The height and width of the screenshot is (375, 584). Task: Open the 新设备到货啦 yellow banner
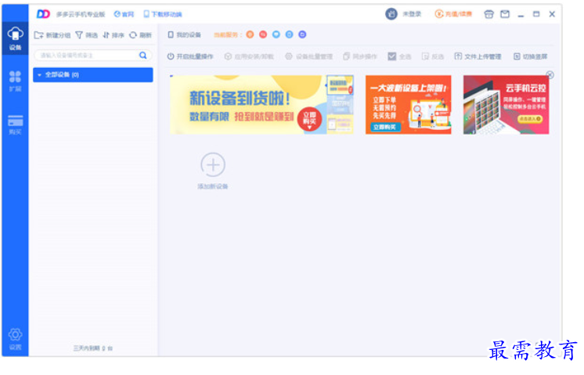(x=261, y=105)
